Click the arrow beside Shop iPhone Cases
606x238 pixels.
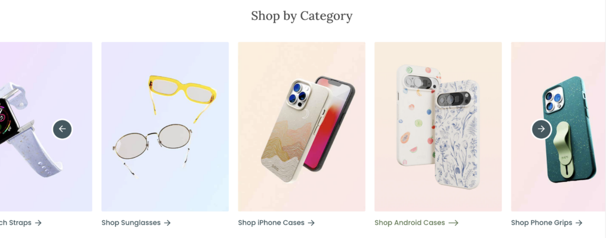(311, 223)
